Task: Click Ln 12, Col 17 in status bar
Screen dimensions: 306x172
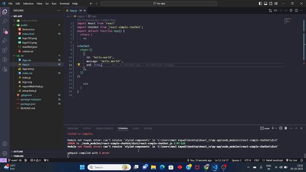Action: (x=221, y=160)
